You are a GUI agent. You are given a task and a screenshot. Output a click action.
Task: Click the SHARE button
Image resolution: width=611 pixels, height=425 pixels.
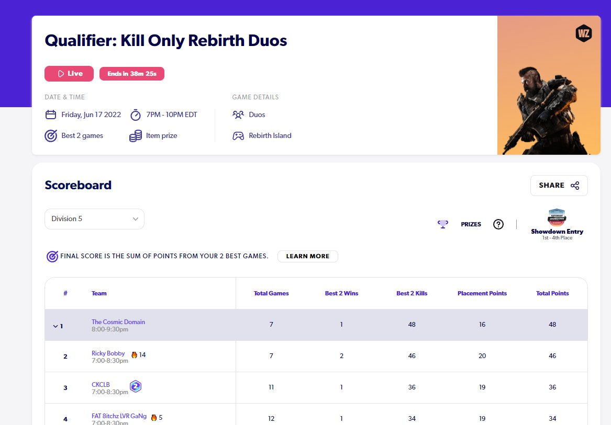click(x=559, y=185)
